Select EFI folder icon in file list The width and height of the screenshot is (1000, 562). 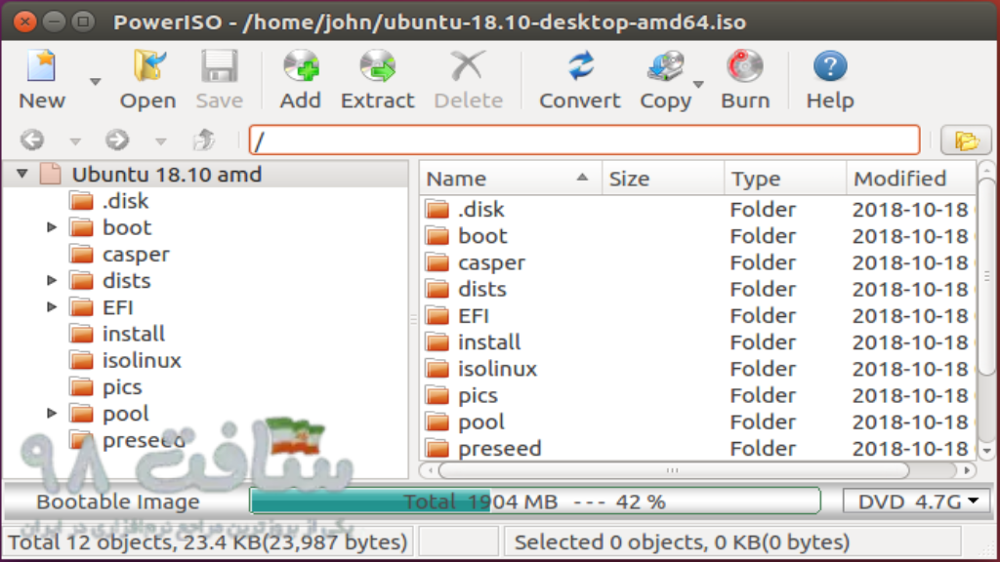point(437,315)
